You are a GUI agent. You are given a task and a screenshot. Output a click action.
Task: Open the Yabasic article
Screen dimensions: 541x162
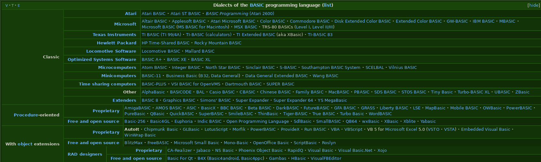tap(428, 121)
